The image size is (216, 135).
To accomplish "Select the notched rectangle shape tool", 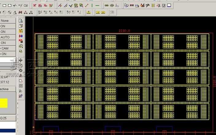I will 10,6.
